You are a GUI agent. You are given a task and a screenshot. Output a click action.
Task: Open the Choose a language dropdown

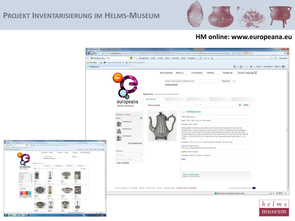tap(247, 73)
